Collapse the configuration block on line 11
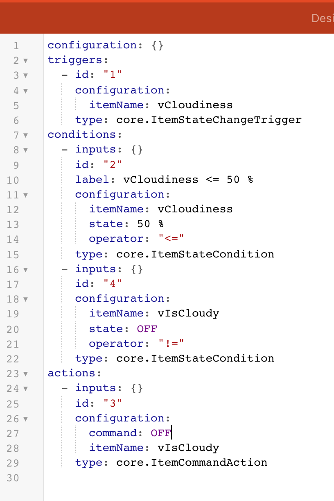The width and height of the screenshot is (334, 501). point(25,195)
